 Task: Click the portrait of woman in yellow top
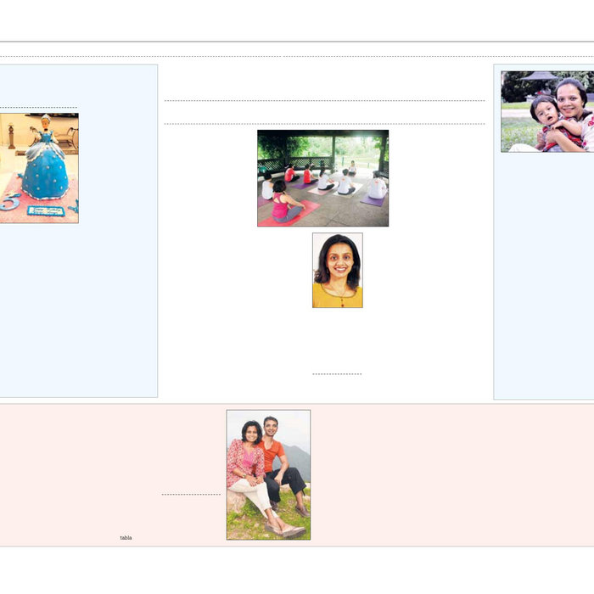[337, 270]
